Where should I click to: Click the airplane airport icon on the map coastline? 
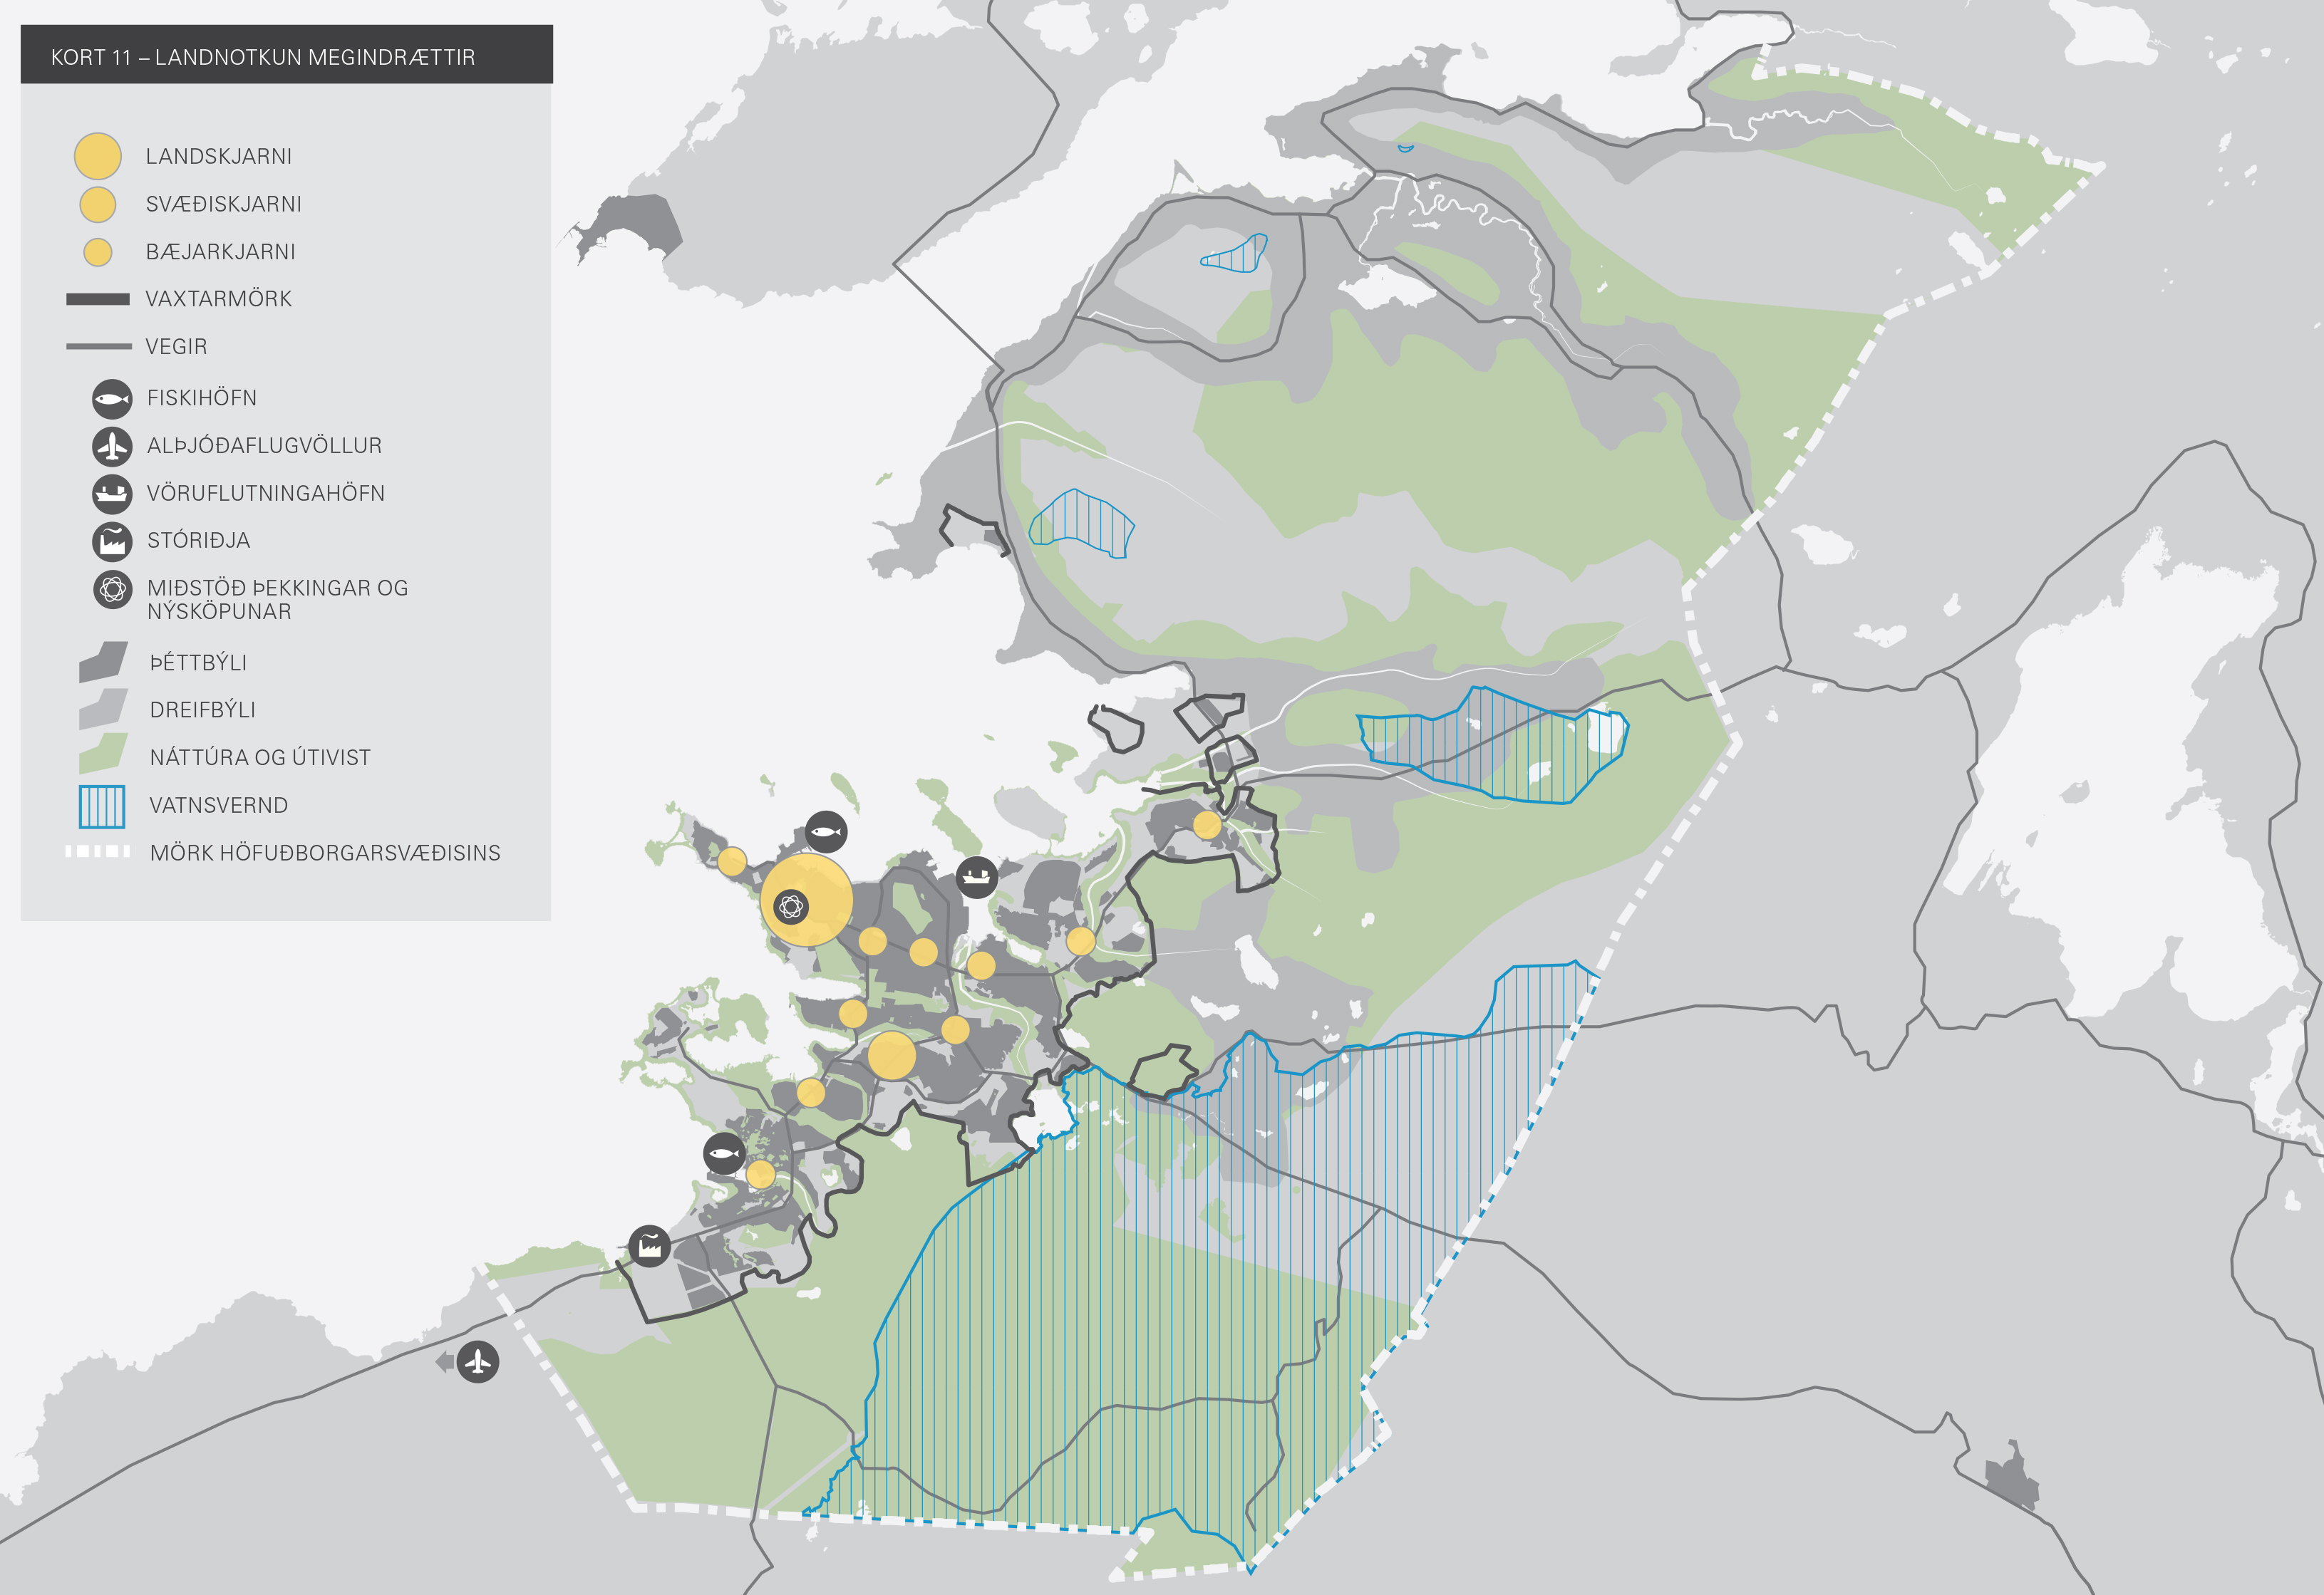pos(478,1361)
